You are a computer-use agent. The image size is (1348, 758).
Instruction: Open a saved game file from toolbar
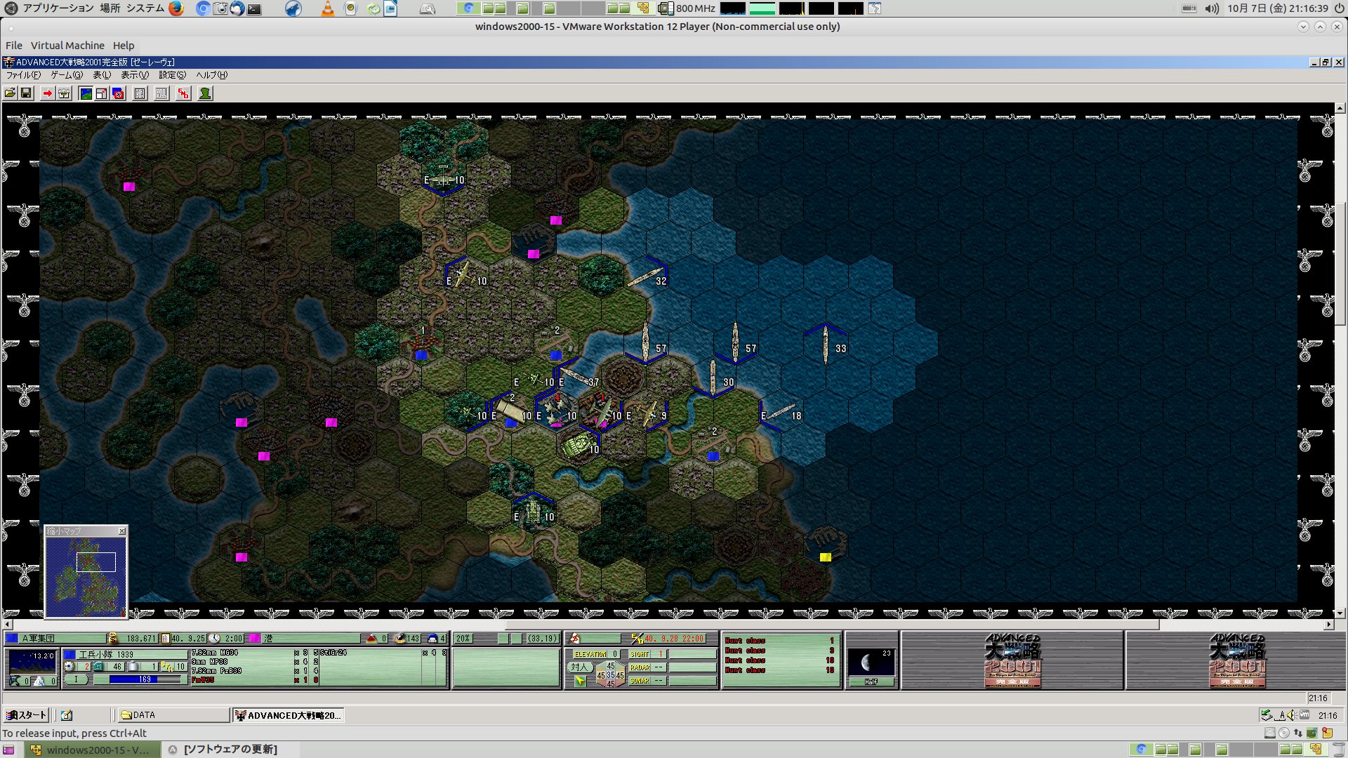coord(10,93)
